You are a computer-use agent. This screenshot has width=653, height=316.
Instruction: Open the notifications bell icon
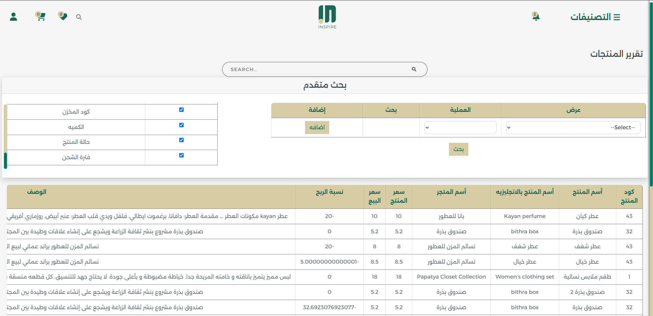pos(536,17)
